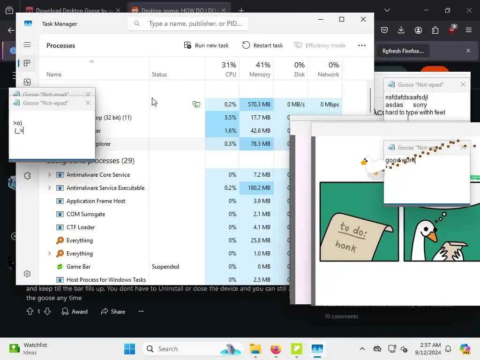The height and width of the screenshot is (360, 480).
Task: Downvote the Reddit comment
Action: point(47,311)
